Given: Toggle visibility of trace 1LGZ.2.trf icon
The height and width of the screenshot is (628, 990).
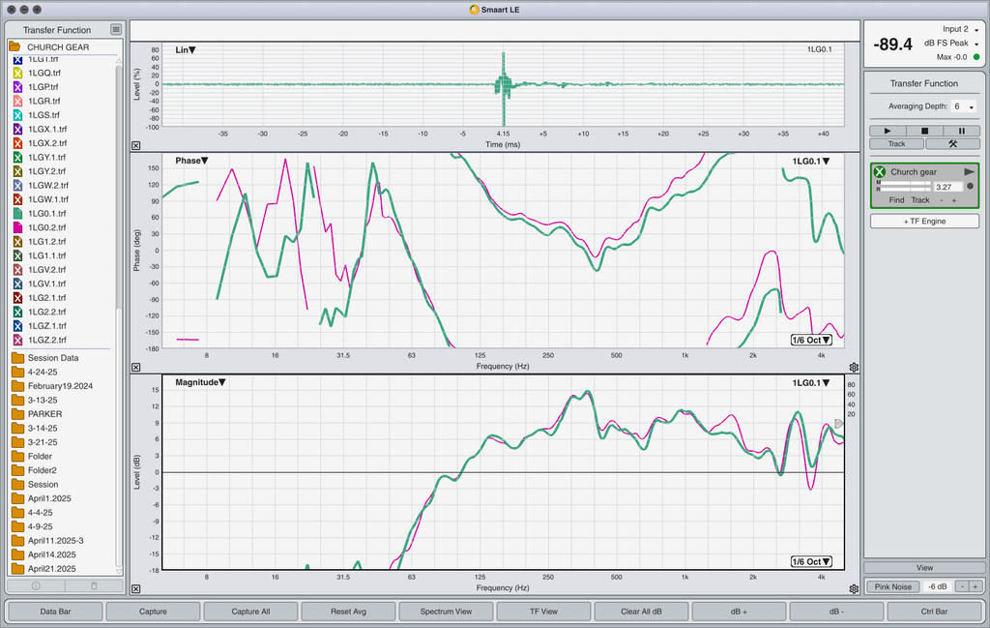Looking at the screenshot, I should 17,340.
